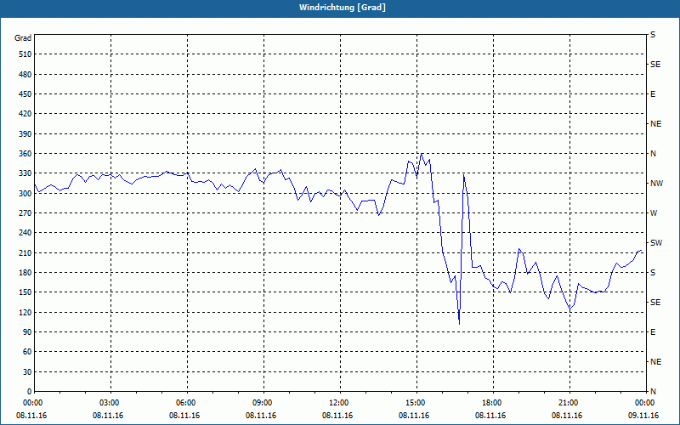
Task: Click the 450 degree axis label
Action: click(x=25, y=94)
